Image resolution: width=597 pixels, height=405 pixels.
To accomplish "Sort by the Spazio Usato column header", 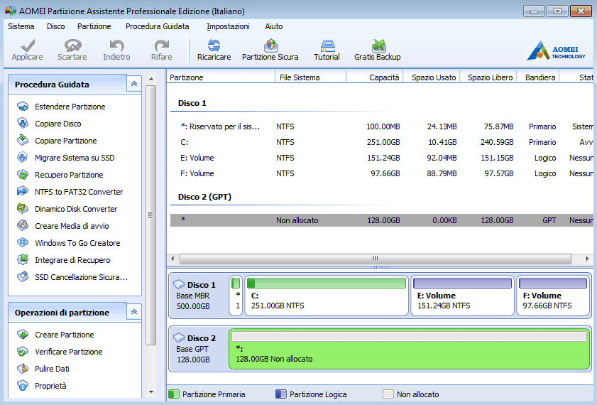I will (x=432, y=77).
